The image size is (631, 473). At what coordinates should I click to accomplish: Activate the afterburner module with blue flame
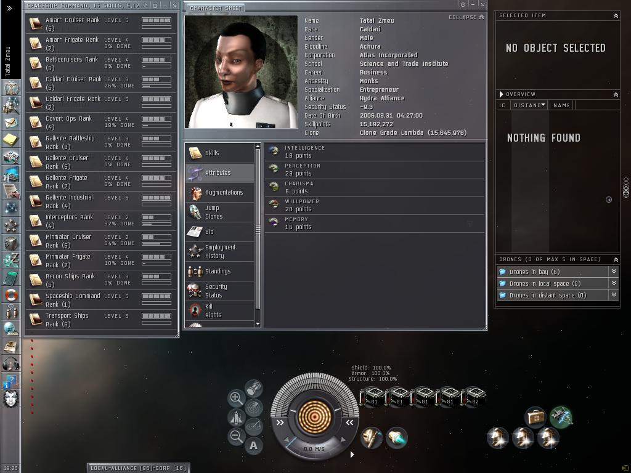(397, 438)
